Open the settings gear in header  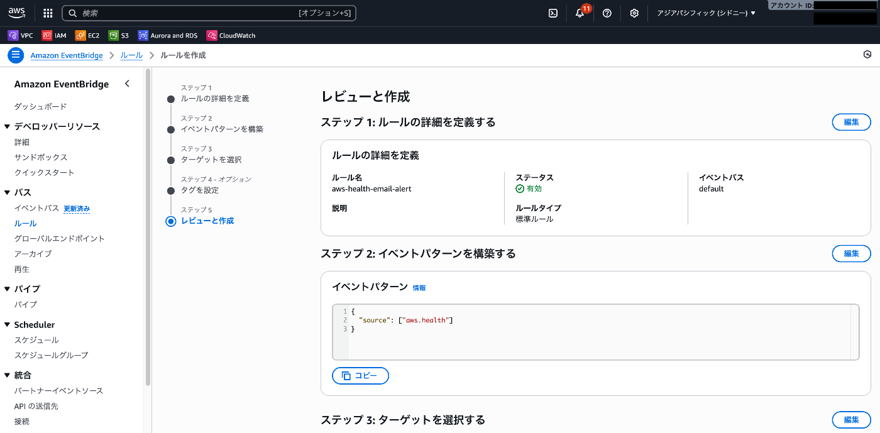pos(634,13)
